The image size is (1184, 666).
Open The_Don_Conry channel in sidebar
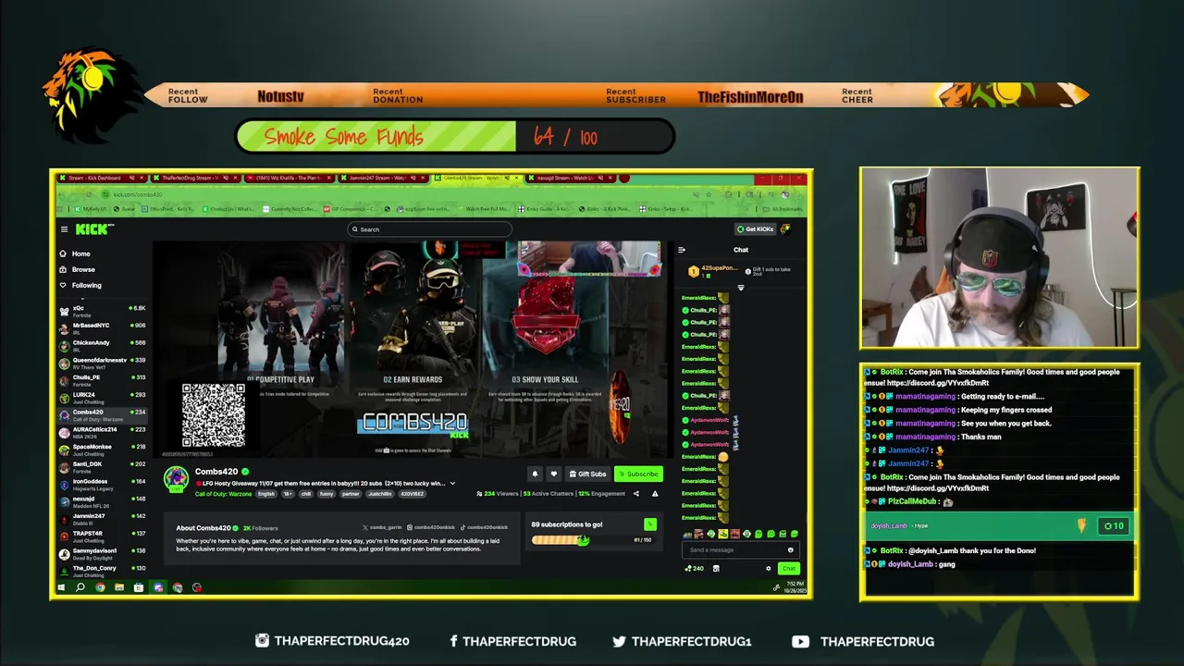(x=102, y=571)
